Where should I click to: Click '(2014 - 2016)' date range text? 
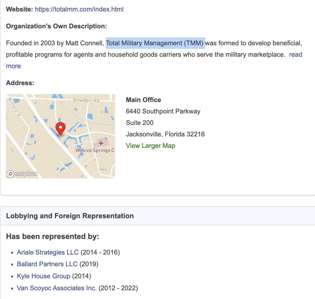[100, 252]
